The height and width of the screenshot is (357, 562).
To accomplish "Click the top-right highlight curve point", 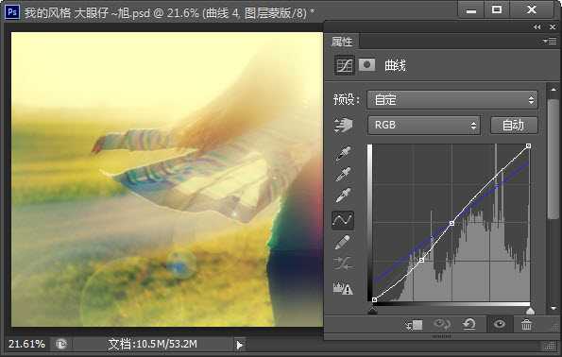I will tap(528, 145).
